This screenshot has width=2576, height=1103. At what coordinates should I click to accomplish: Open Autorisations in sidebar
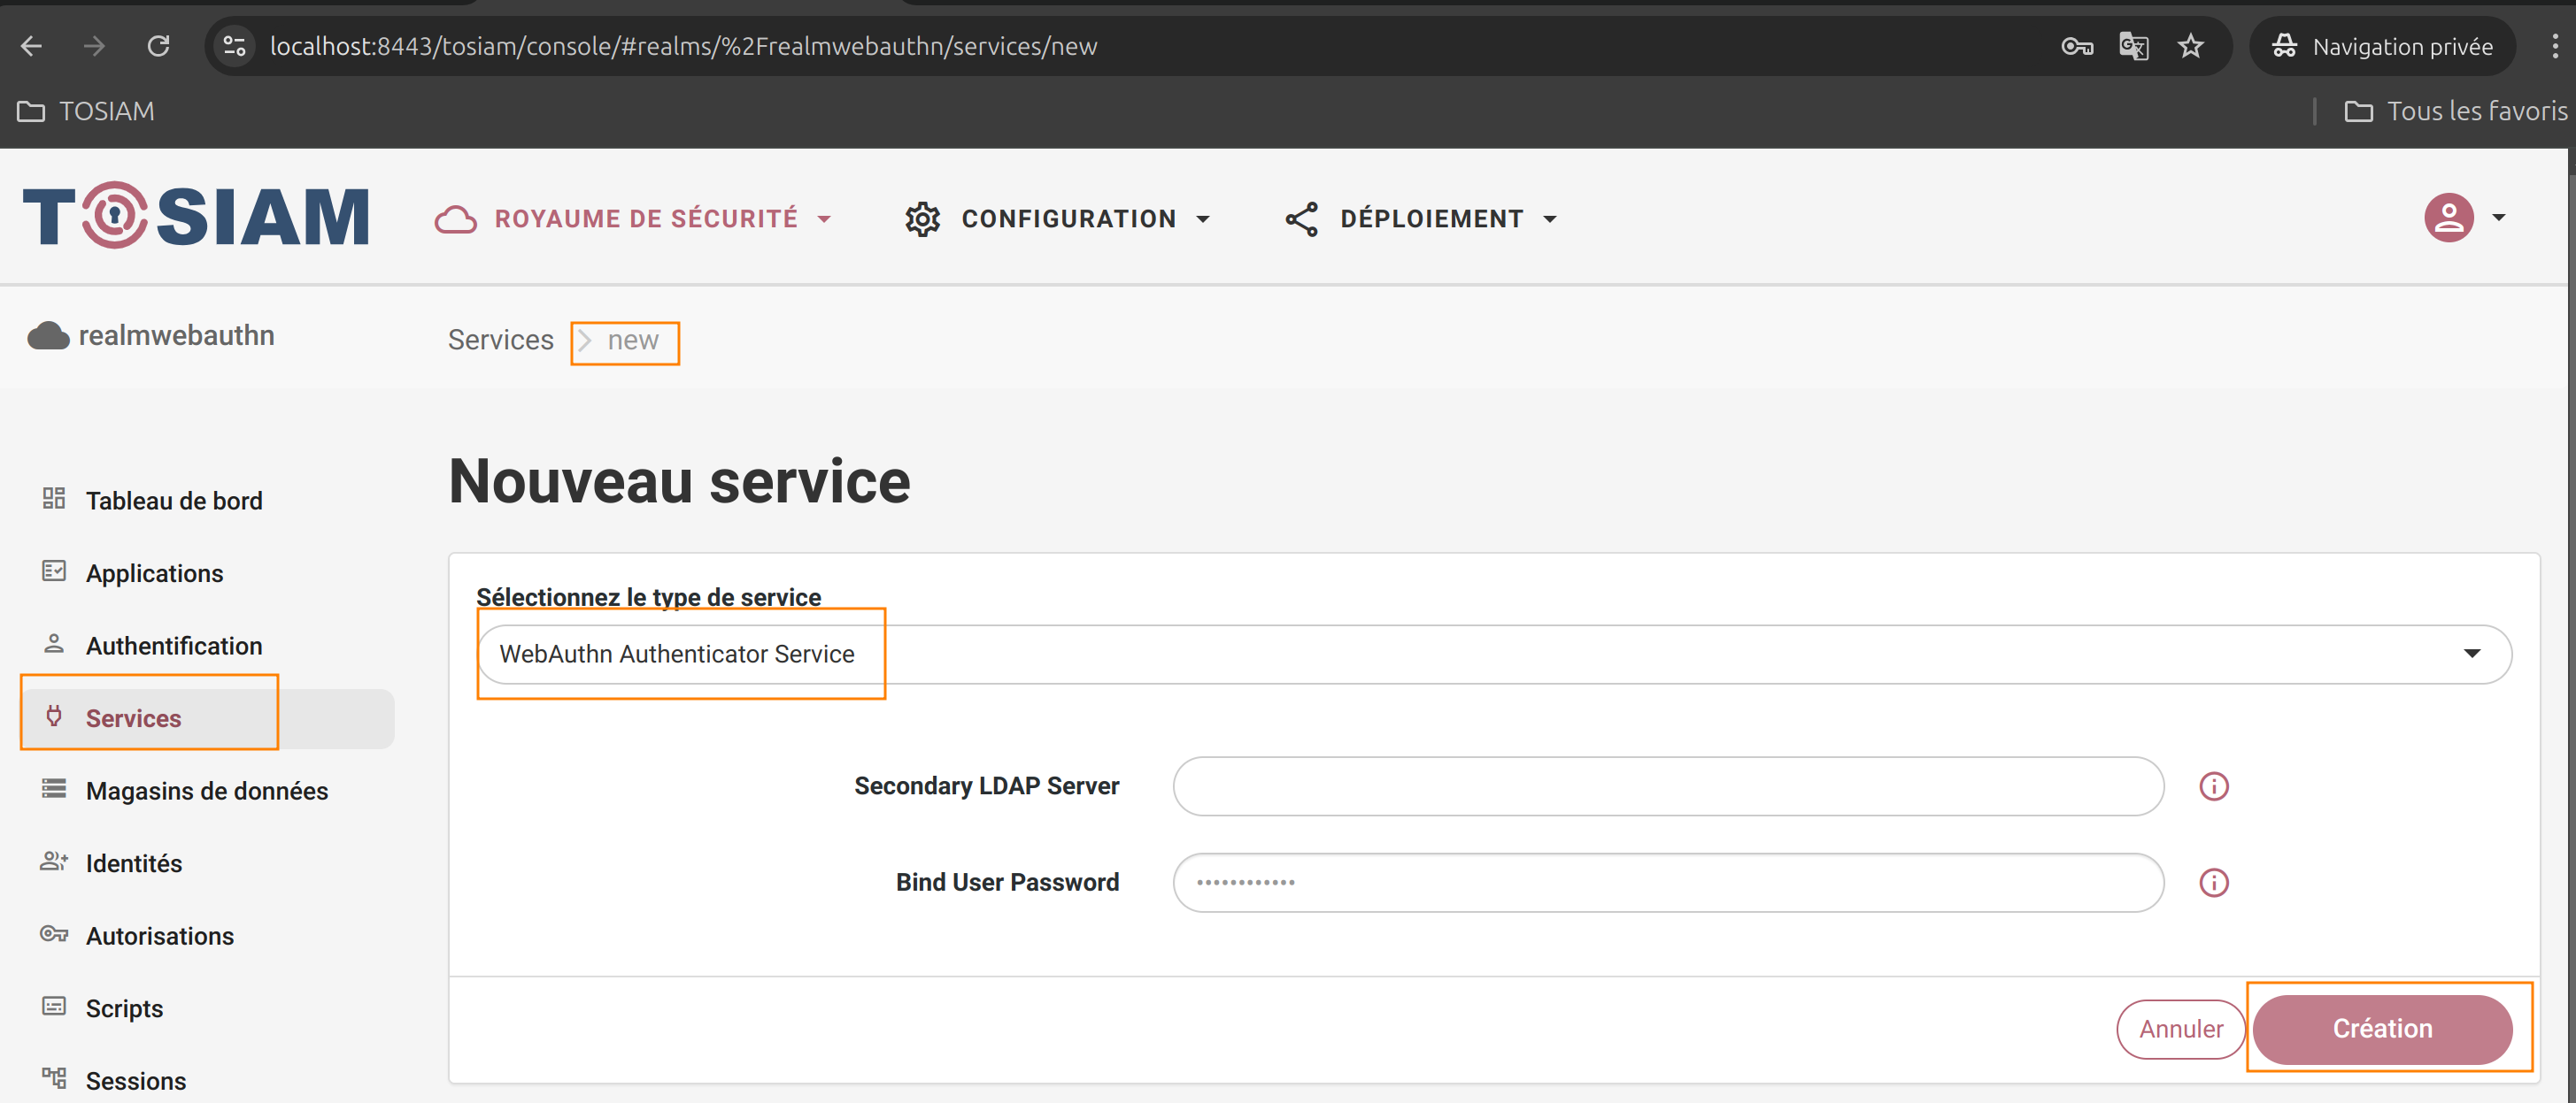159,936
